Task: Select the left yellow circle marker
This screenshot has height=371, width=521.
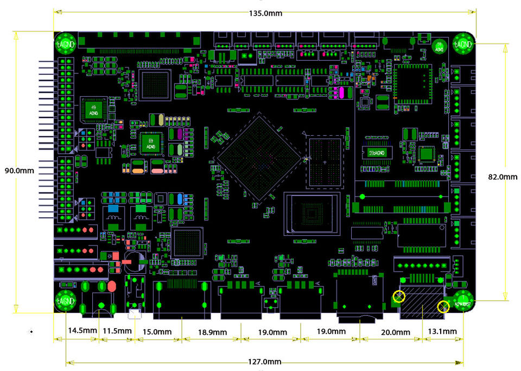Action: [399, 297]
